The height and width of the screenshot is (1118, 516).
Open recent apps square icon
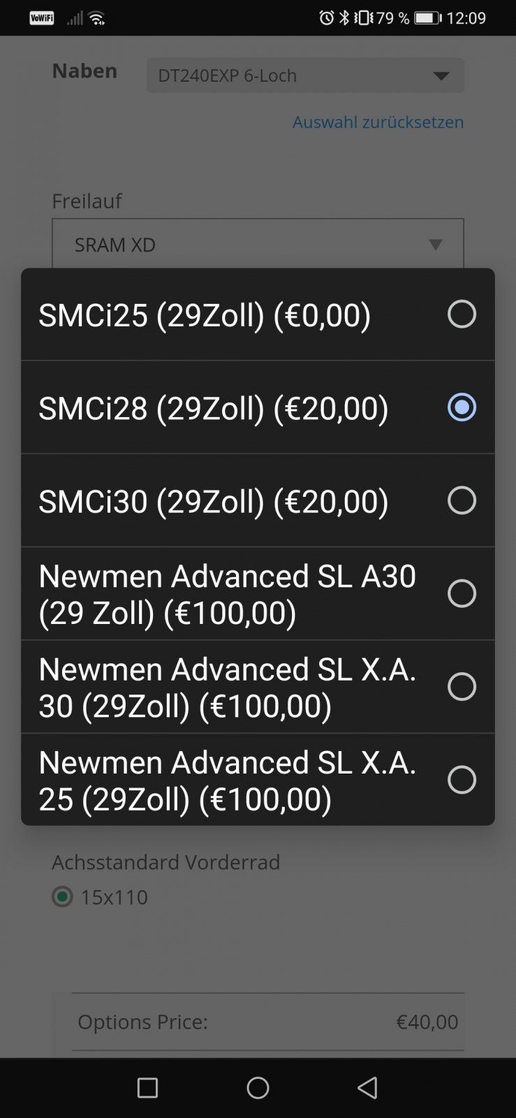(x=147, y=1087)
